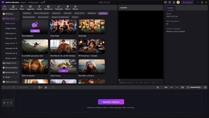Click the microphone voice-over icon in timeline toolbar

[158, 87]
